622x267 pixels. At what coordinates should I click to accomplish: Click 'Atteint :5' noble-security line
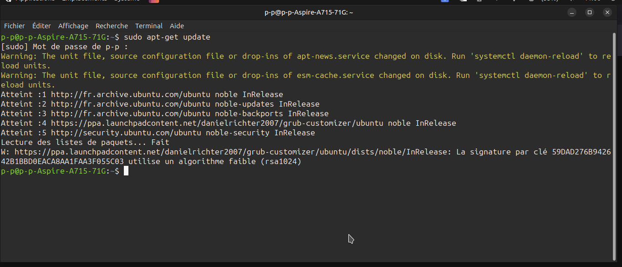[158, 133]
